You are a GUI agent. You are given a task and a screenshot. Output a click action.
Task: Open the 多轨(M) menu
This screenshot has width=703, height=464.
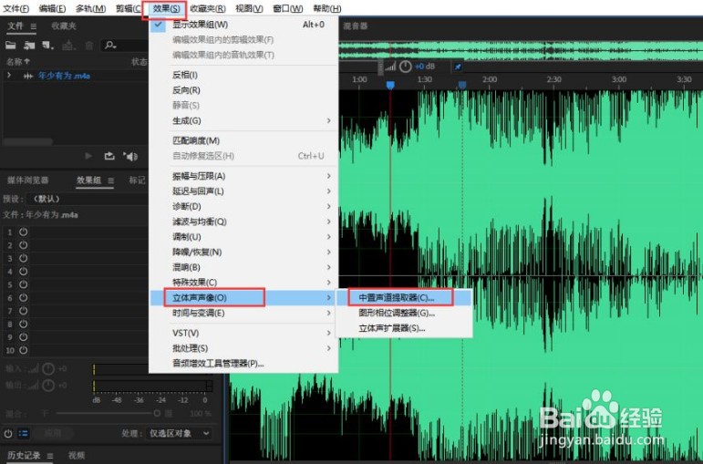(90, 8)
